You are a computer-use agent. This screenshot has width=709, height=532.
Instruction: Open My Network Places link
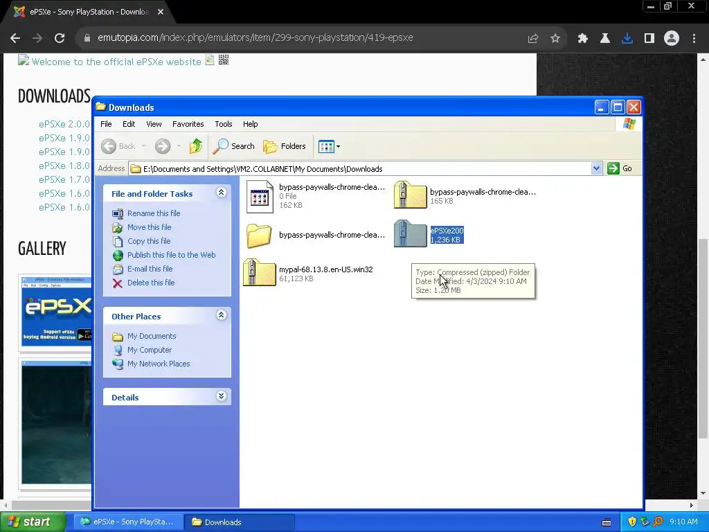coord(159,364)
